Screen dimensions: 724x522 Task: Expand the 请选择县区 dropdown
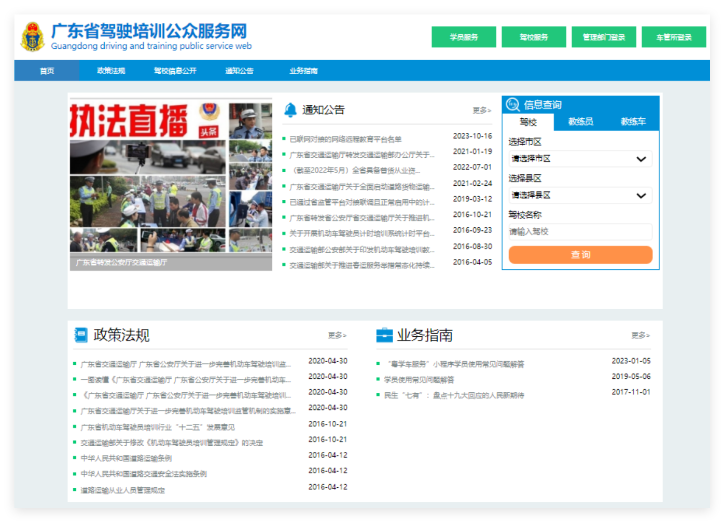coord(580,196)
